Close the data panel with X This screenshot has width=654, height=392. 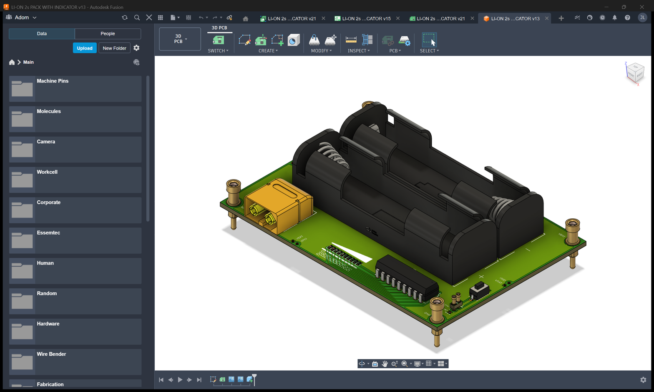click(x=149, y=17)
